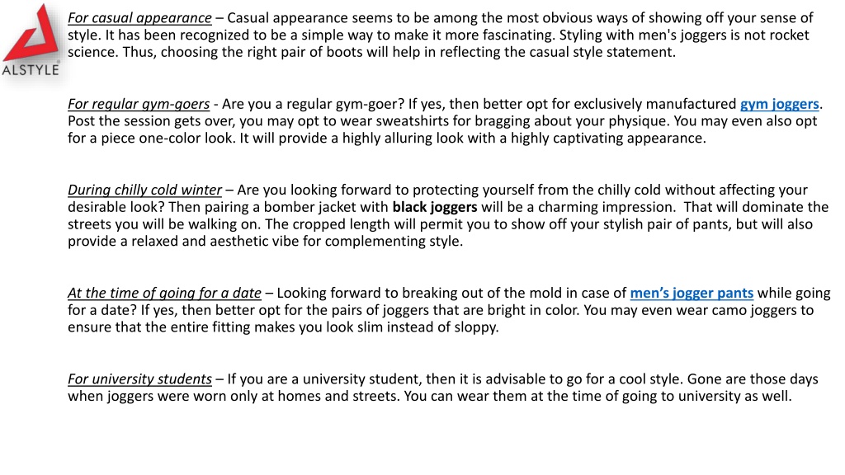
Task: Click the 'For university students' heading
Action: 139,379
